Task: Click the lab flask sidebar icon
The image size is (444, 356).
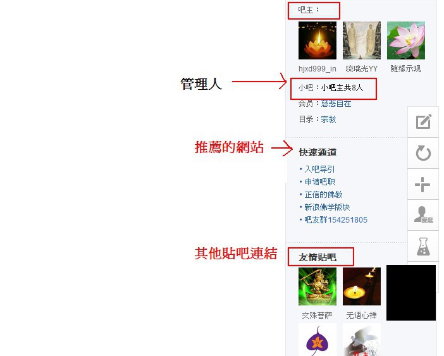Action: pos(423,246)
